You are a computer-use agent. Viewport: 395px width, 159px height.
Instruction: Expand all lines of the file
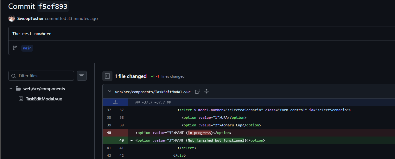(x=207, y=91)
